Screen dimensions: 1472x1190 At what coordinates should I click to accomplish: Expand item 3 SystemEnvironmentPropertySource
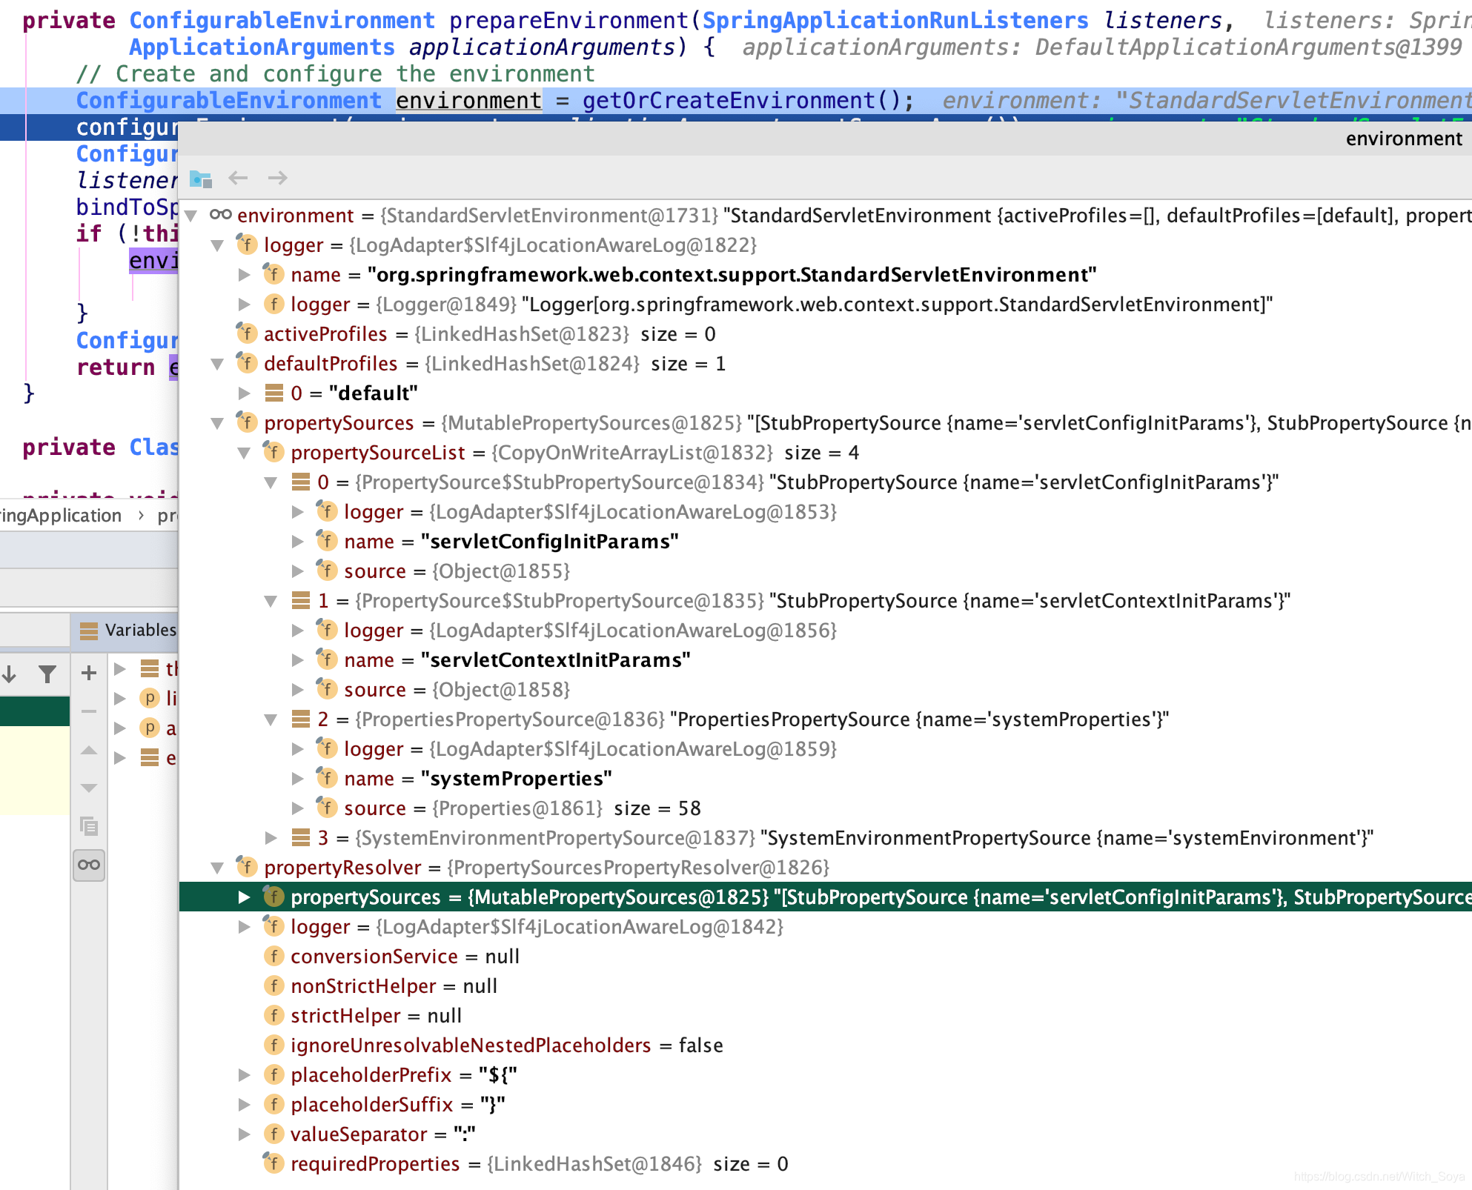pyautogui.click(x=271, y=838)
